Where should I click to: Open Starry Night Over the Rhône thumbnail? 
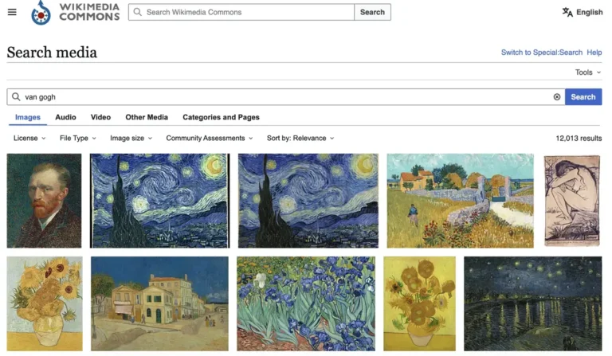533,303
